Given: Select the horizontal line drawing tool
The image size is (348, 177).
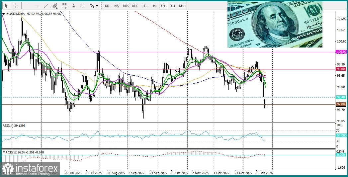Looking at the screenshot, I should click(x=37, y=6).
